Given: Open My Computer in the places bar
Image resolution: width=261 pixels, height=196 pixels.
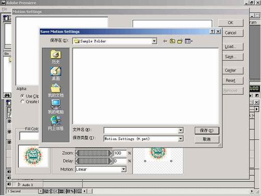Looking at the screenshot, I should (56, 107).
